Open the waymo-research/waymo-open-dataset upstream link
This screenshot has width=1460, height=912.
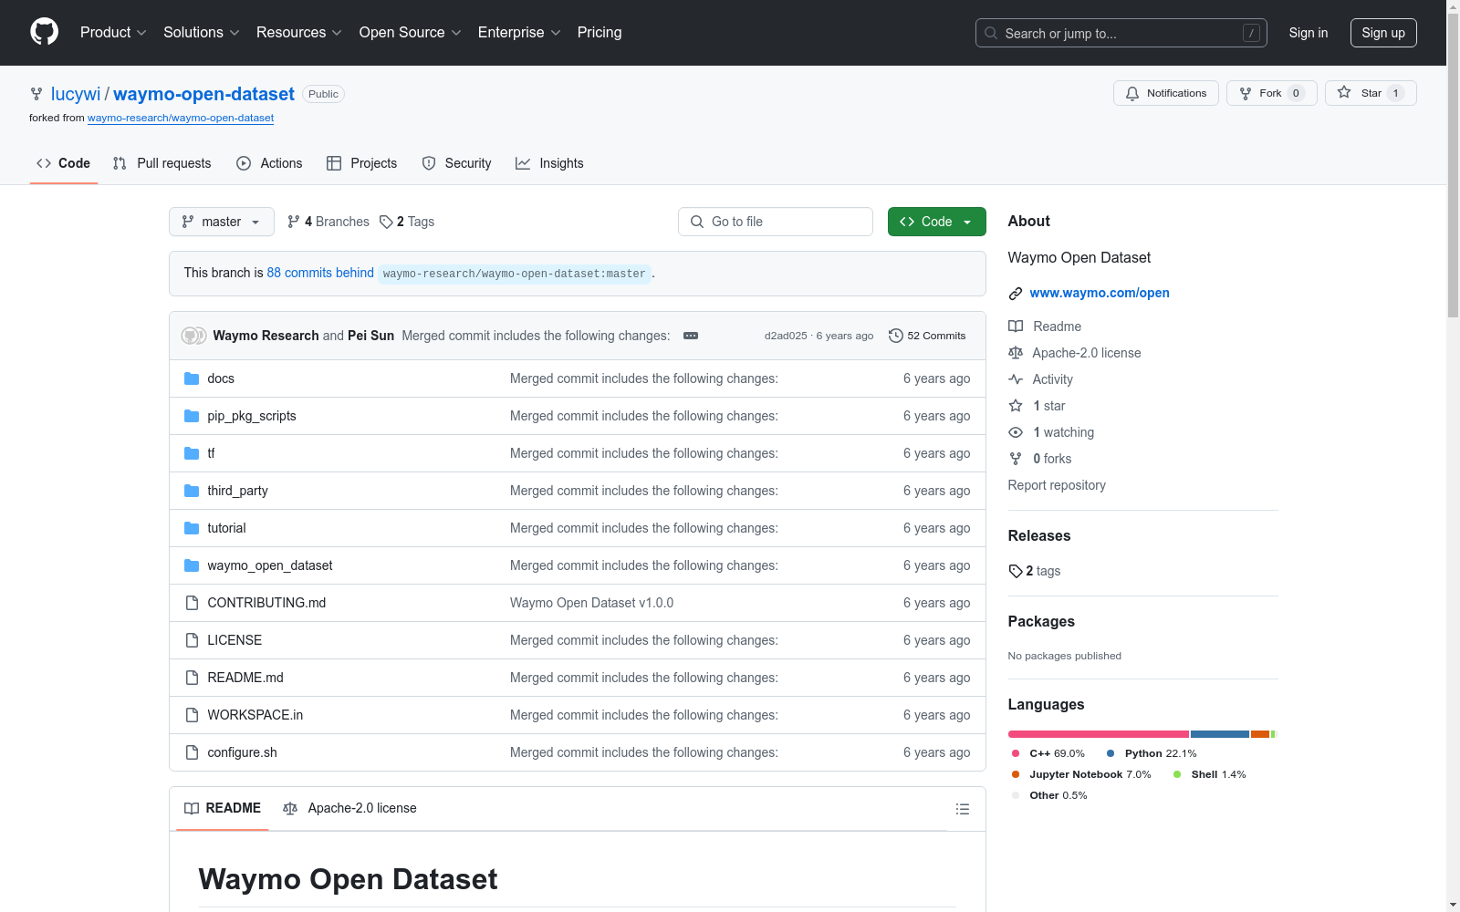click(x=181, y=118)
